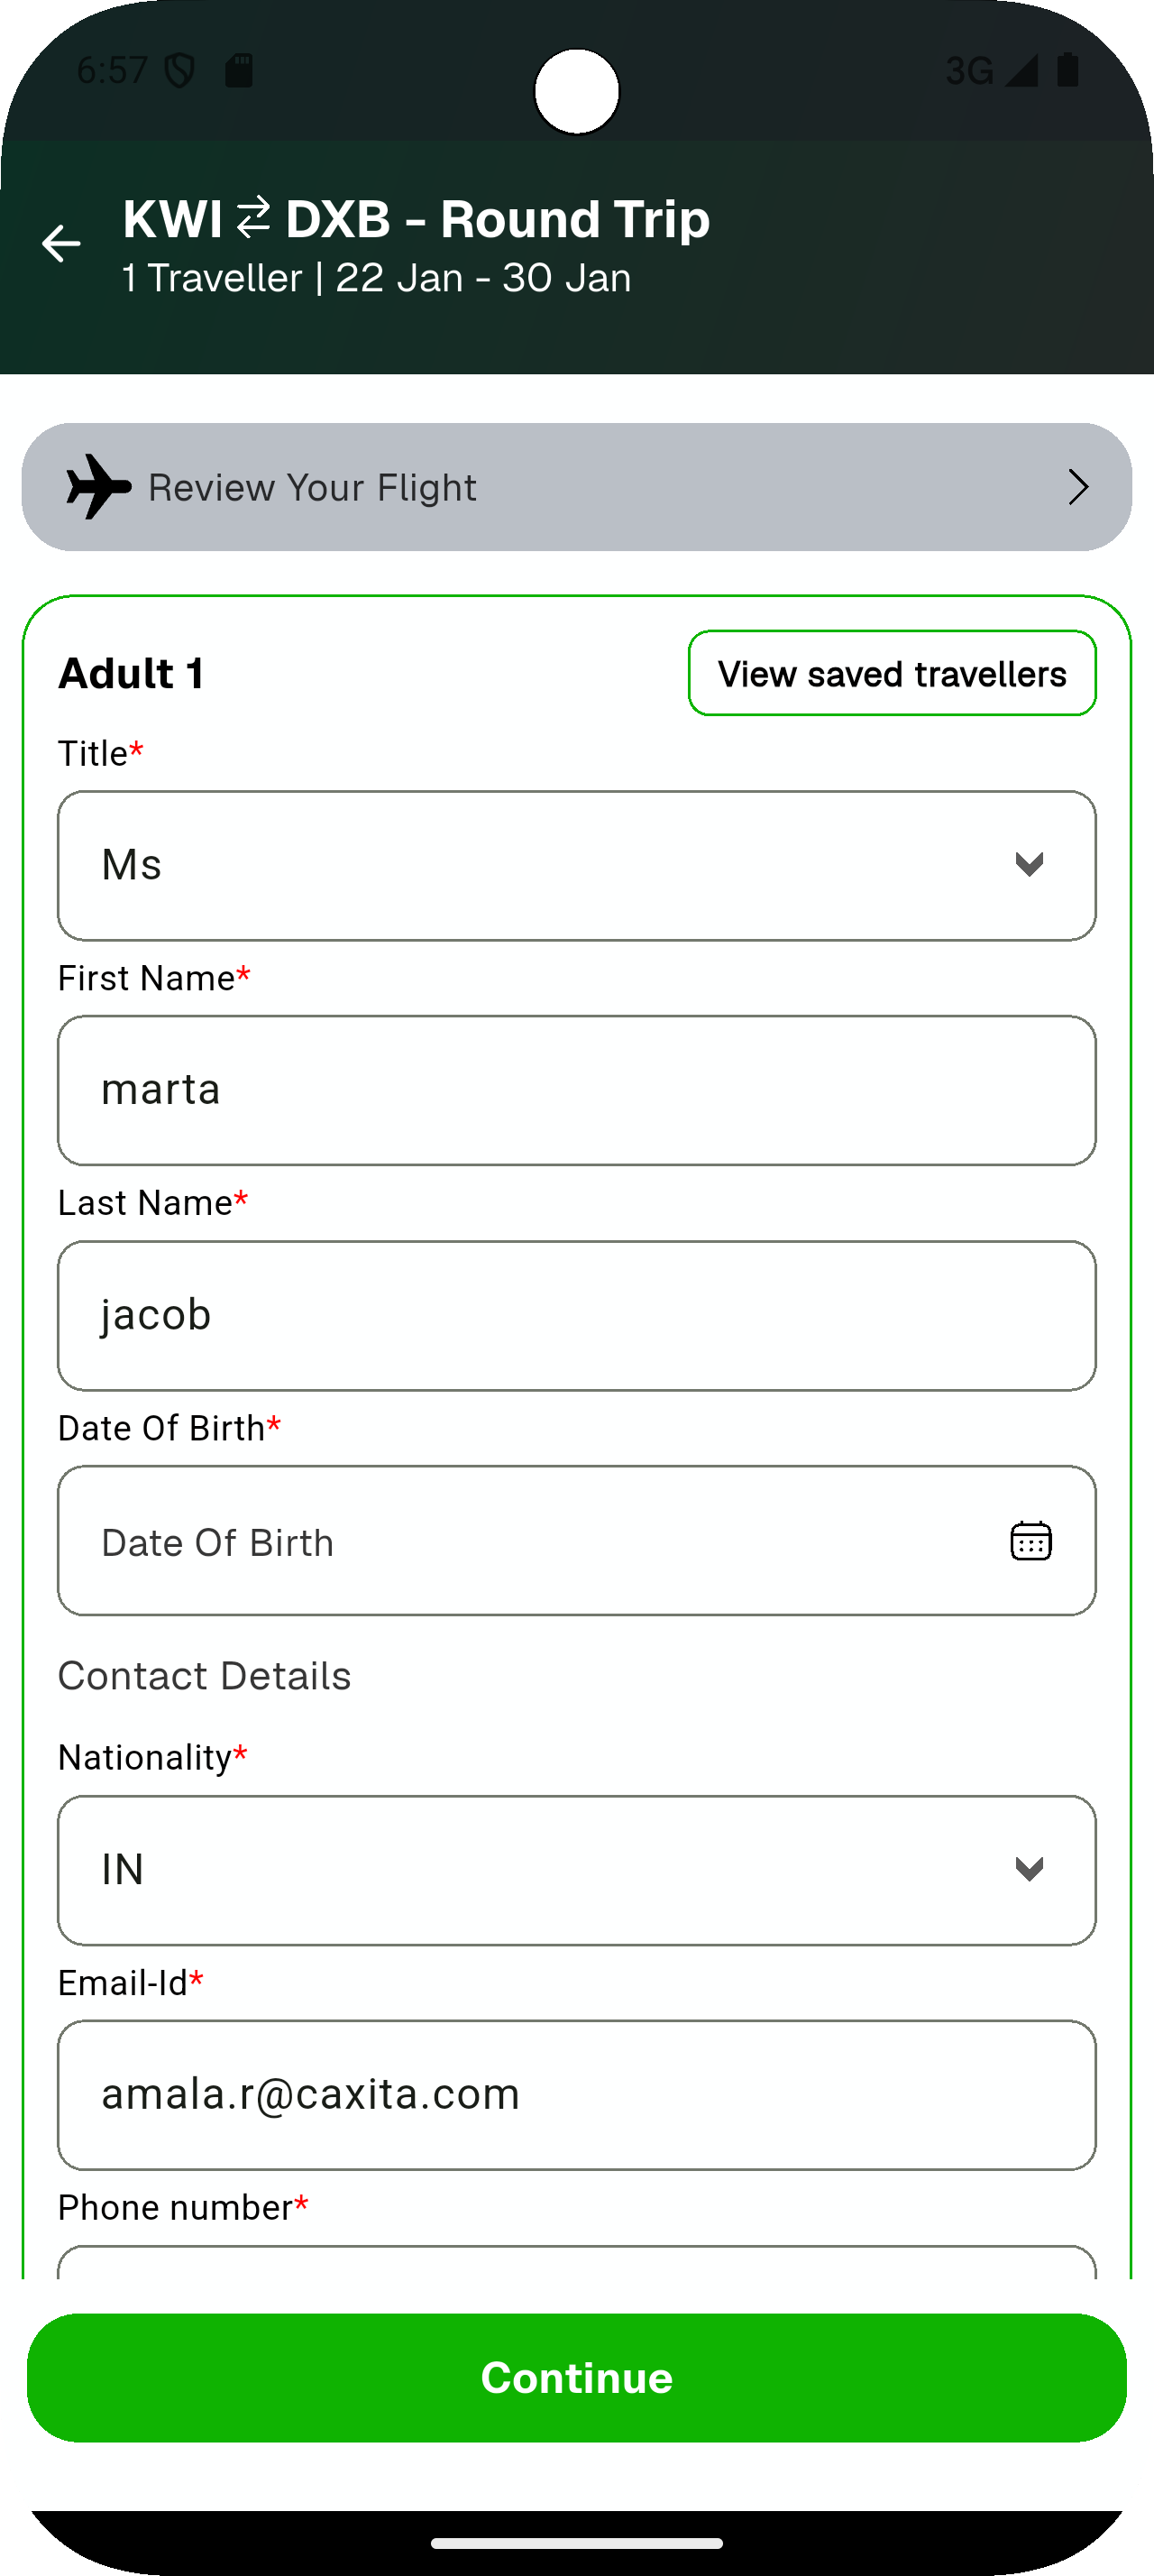1154x2576 pixels.
Task: Expand the Title dropdown showing Ms
Action: coord(576,865)
